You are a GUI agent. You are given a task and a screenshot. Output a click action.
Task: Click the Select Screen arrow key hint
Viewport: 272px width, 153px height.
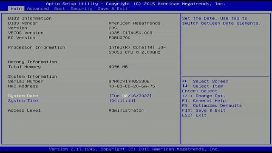pos(205,81)
